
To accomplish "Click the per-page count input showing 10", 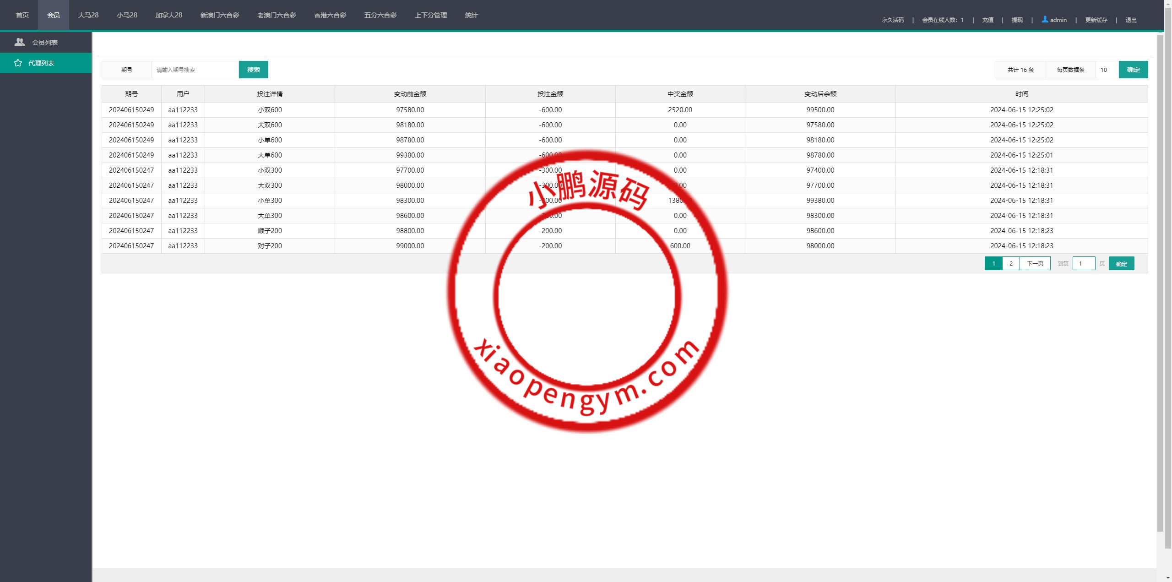I will pyautogui.click(x=1106, y=70).
